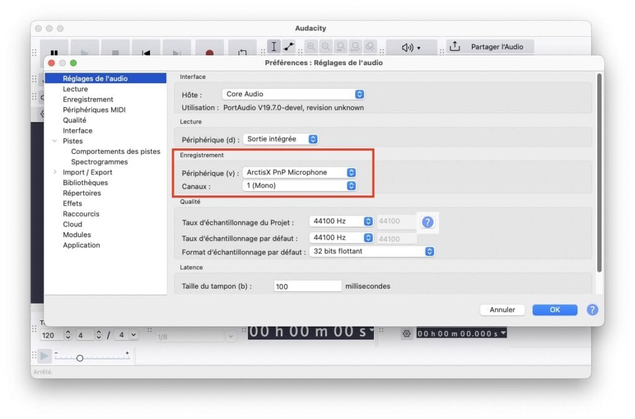Open time signature denominator 4 dropdown
Viewport: 635px width, 419px height.
coord(127,335)
